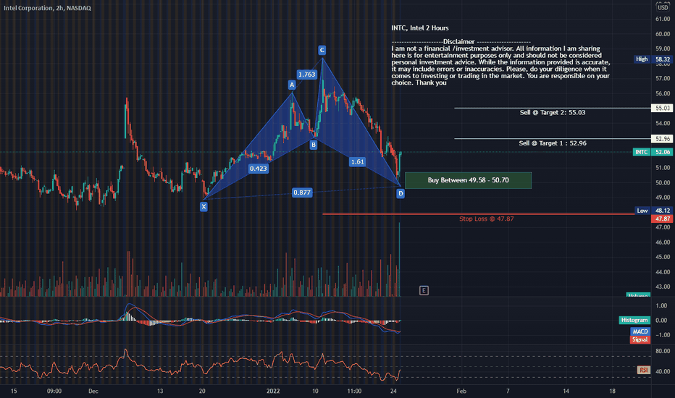The image size is (675, 398).
Task: Select pattern point D label
Action: point(401,194)
